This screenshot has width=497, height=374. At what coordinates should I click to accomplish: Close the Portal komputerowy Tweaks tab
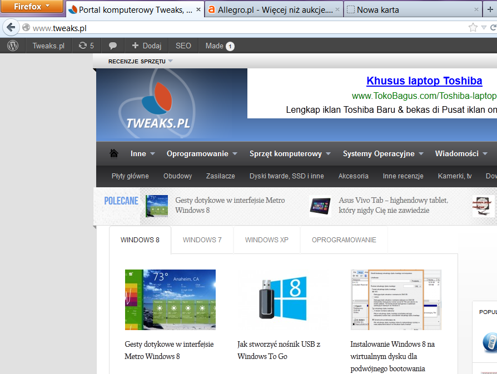coord(198,10)
